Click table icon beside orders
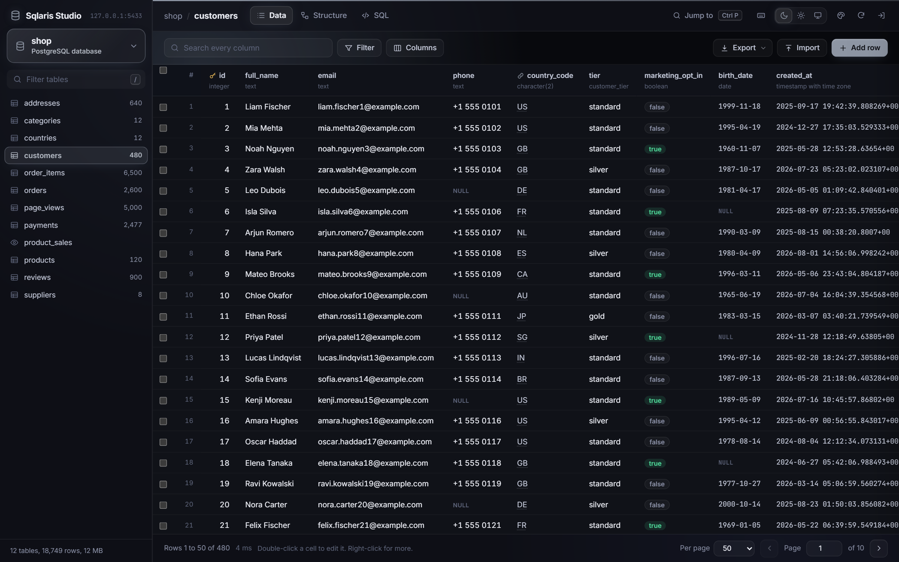899x562 pixels. click(x=15, y=190)
